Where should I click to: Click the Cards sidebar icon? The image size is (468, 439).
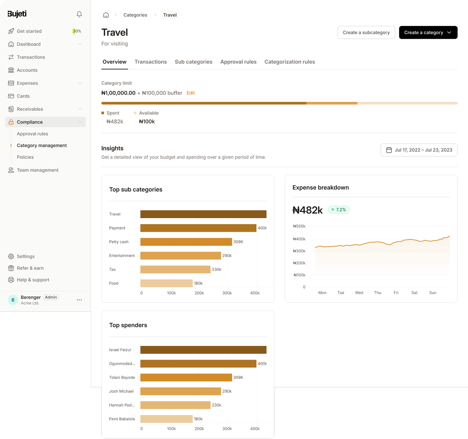11,96
